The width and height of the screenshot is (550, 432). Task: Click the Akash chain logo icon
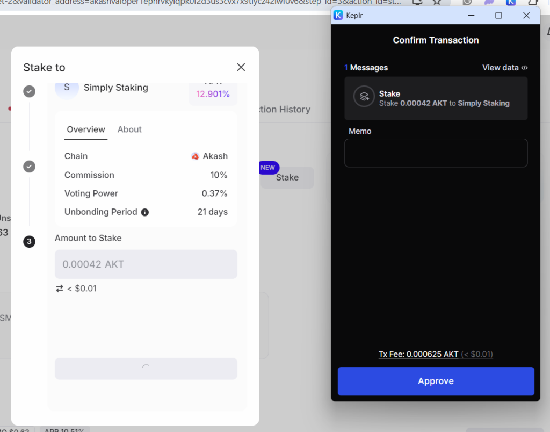point(195,156)
